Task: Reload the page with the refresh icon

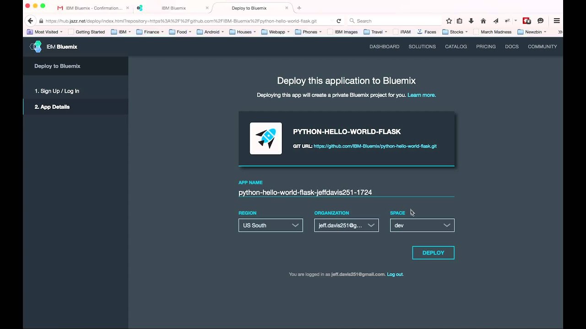Action: point(339,21)
